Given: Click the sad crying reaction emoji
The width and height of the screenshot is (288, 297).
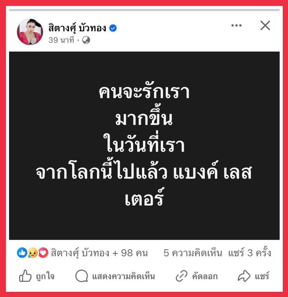Looking at the screenshot, I should (33, 253).
